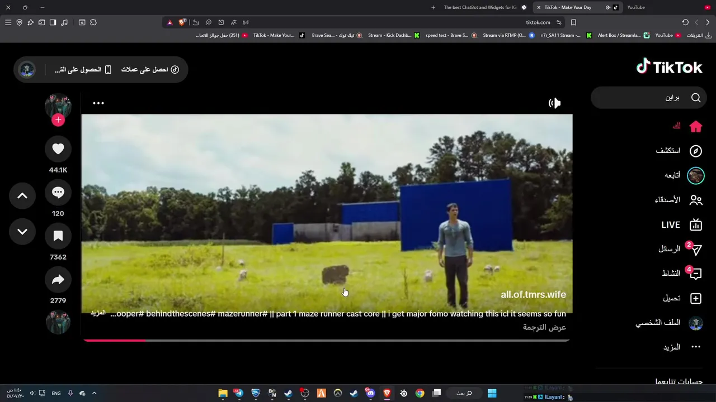Open Downloads التنزيلات button in bookmarks bar

click(699, 35)
